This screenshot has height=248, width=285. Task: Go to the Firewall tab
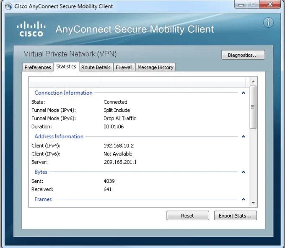124,67
